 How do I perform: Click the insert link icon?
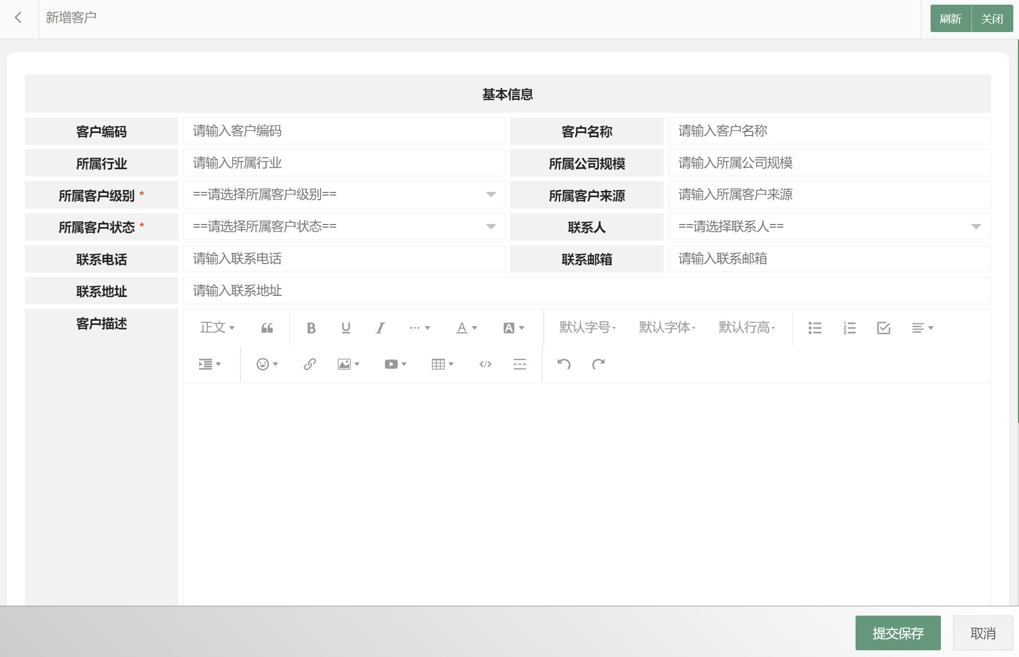click(x=309, y=364)
